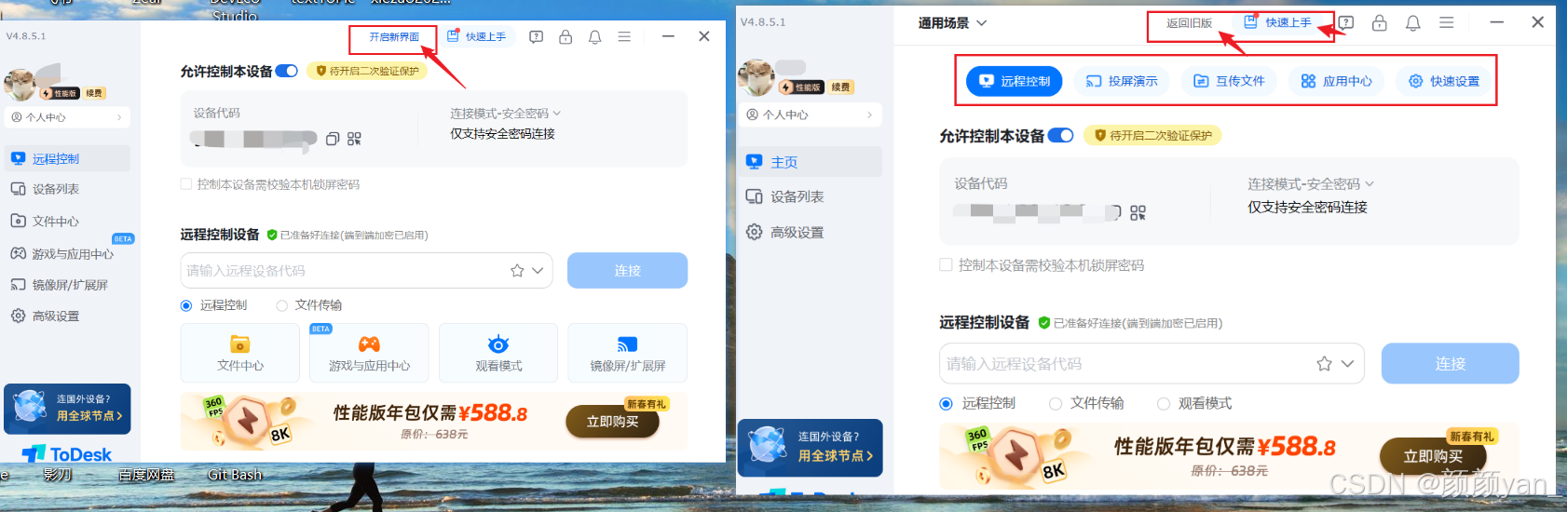Switch to 互传文件 tab in right window

pyautogui.click(x=1230, y=81)
